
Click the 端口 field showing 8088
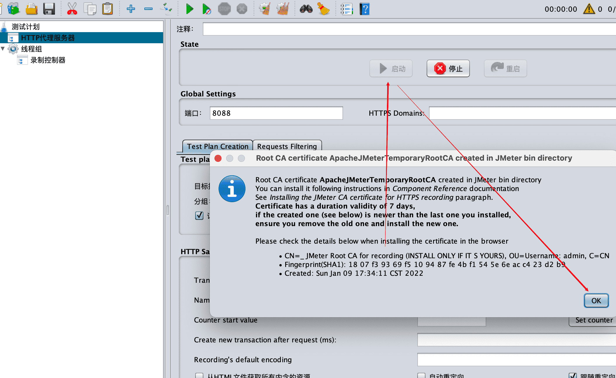[x=276, y=113]
